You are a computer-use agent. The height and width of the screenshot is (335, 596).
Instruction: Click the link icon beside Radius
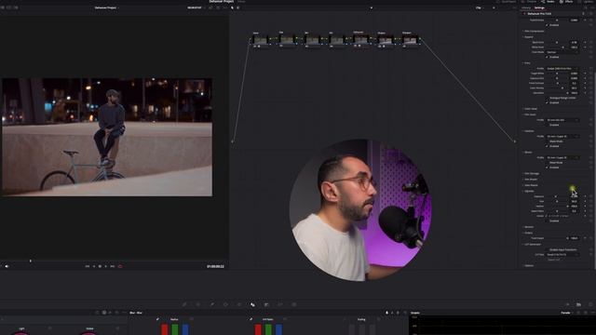click(x=157, y=319)
